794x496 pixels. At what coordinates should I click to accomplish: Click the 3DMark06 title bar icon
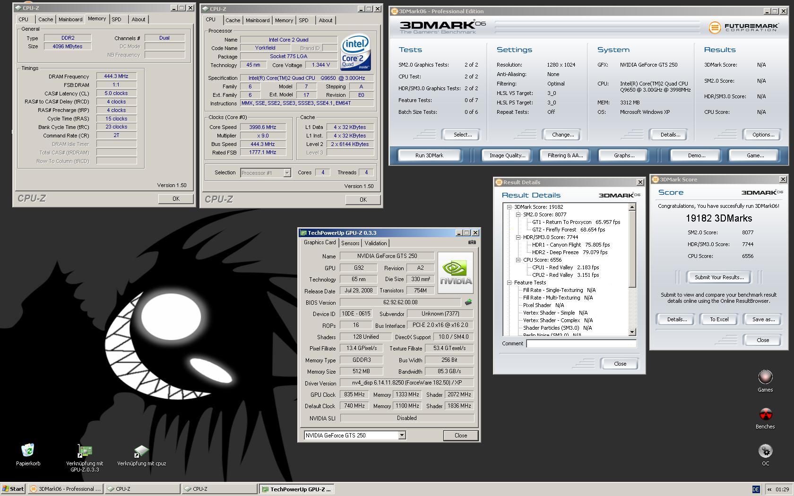click(395, 11)
